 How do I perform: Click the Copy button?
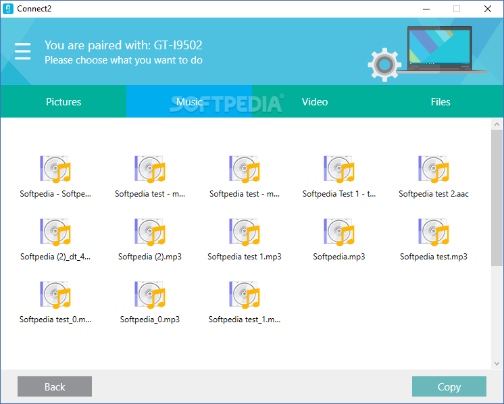coord(449,386)
